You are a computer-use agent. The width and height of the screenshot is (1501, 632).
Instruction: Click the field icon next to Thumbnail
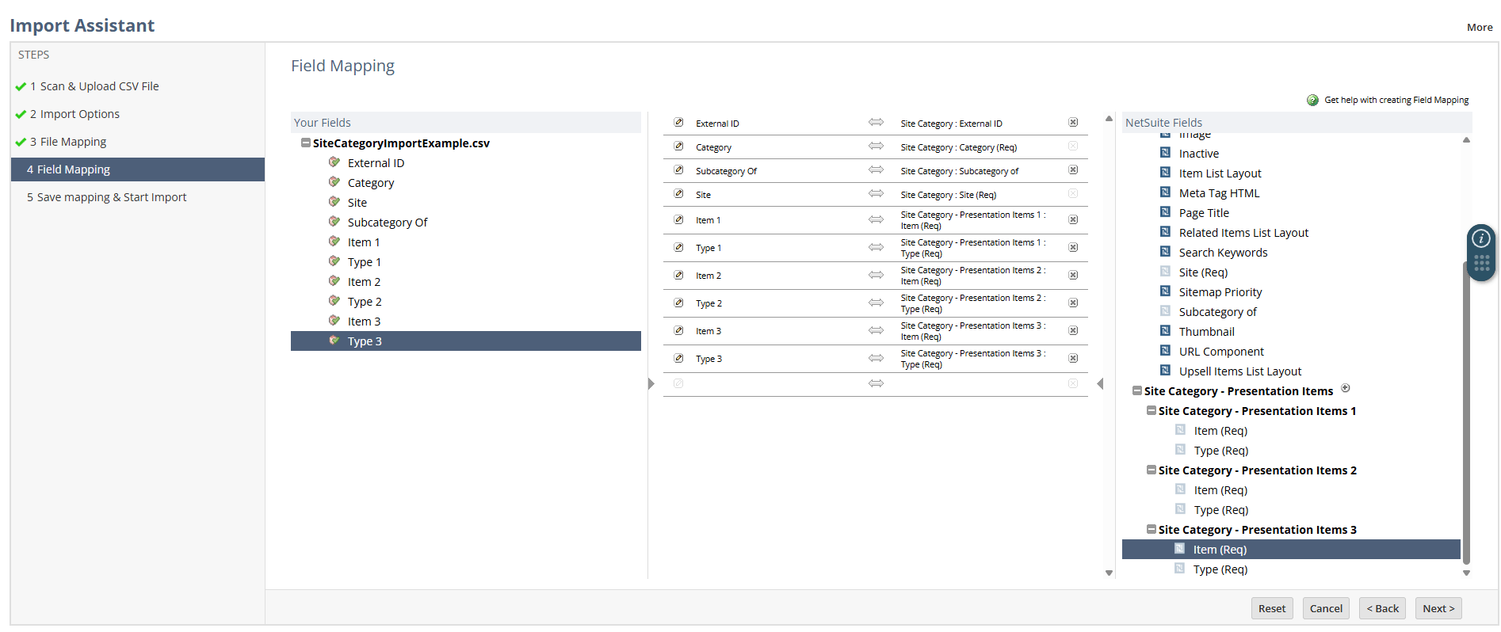coord(1166,330)
